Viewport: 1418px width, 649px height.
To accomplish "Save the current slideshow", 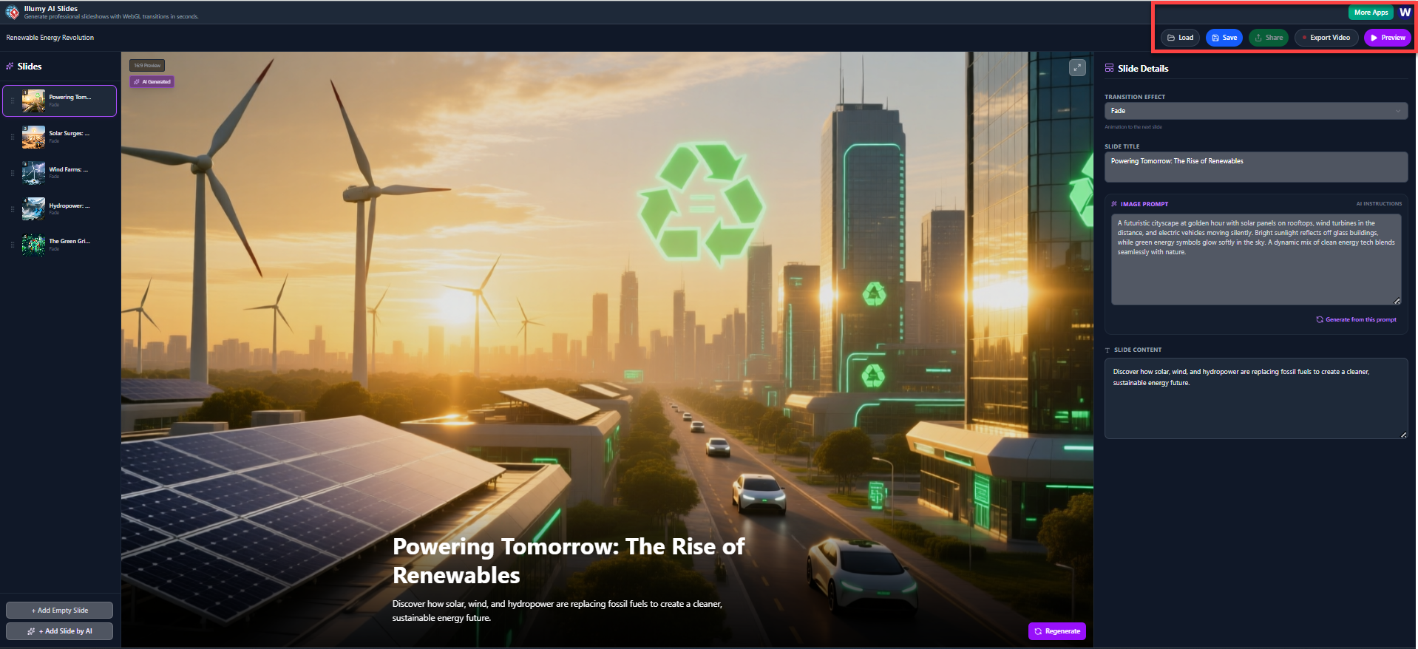I will 1224,38.
